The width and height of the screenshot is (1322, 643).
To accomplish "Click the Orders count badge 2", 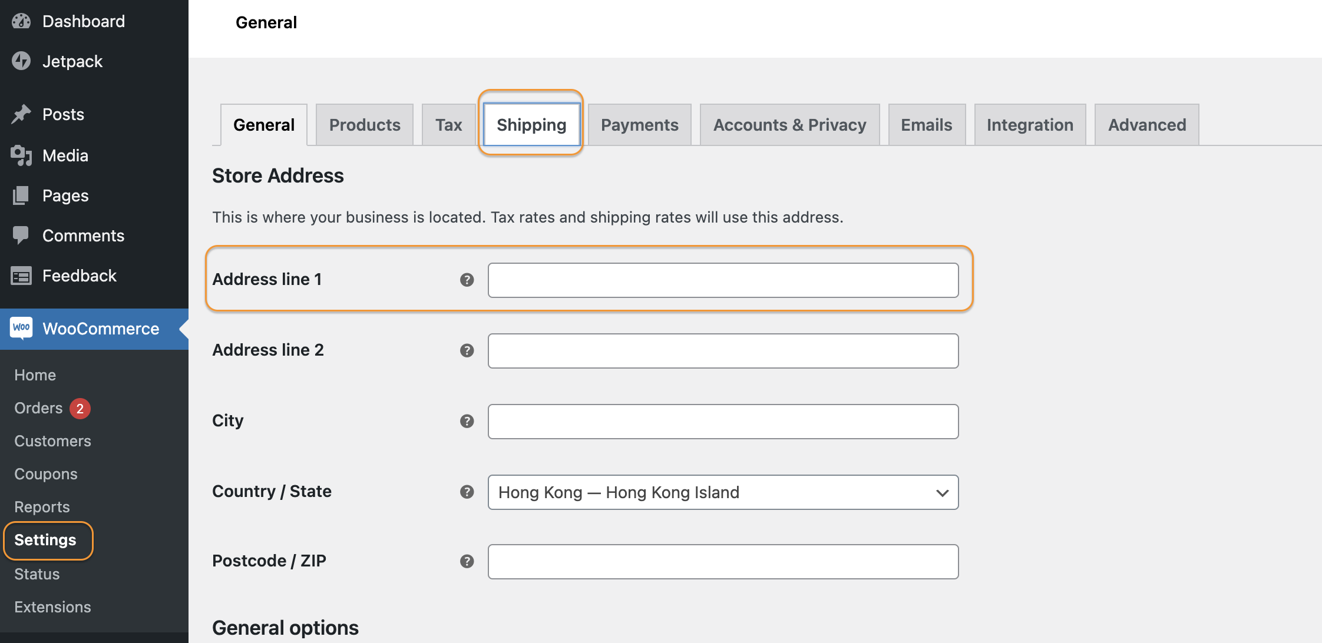I will (x=80, y=409).
